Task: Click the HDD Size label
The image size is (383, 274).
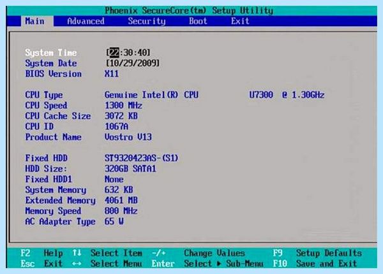Action: click(46, 169)
